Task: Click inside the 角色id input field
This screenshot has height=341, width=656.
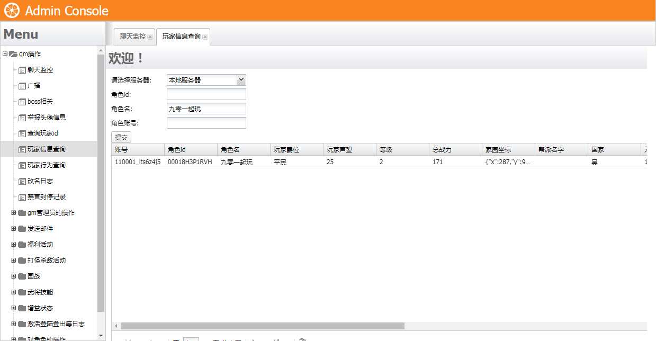Action: click(x=206, y=94)
